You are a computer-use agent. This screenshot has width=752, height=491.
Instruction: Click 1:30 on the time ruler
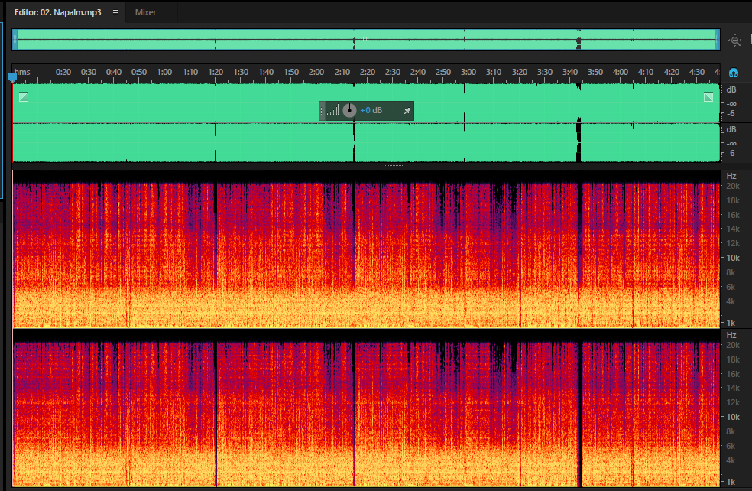click(241, 72)
